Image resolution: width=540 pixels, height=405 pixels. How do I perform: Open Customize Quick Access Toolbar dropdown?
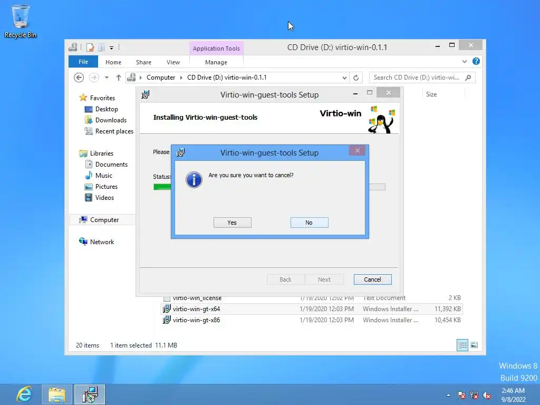click(x=112, y=48)
